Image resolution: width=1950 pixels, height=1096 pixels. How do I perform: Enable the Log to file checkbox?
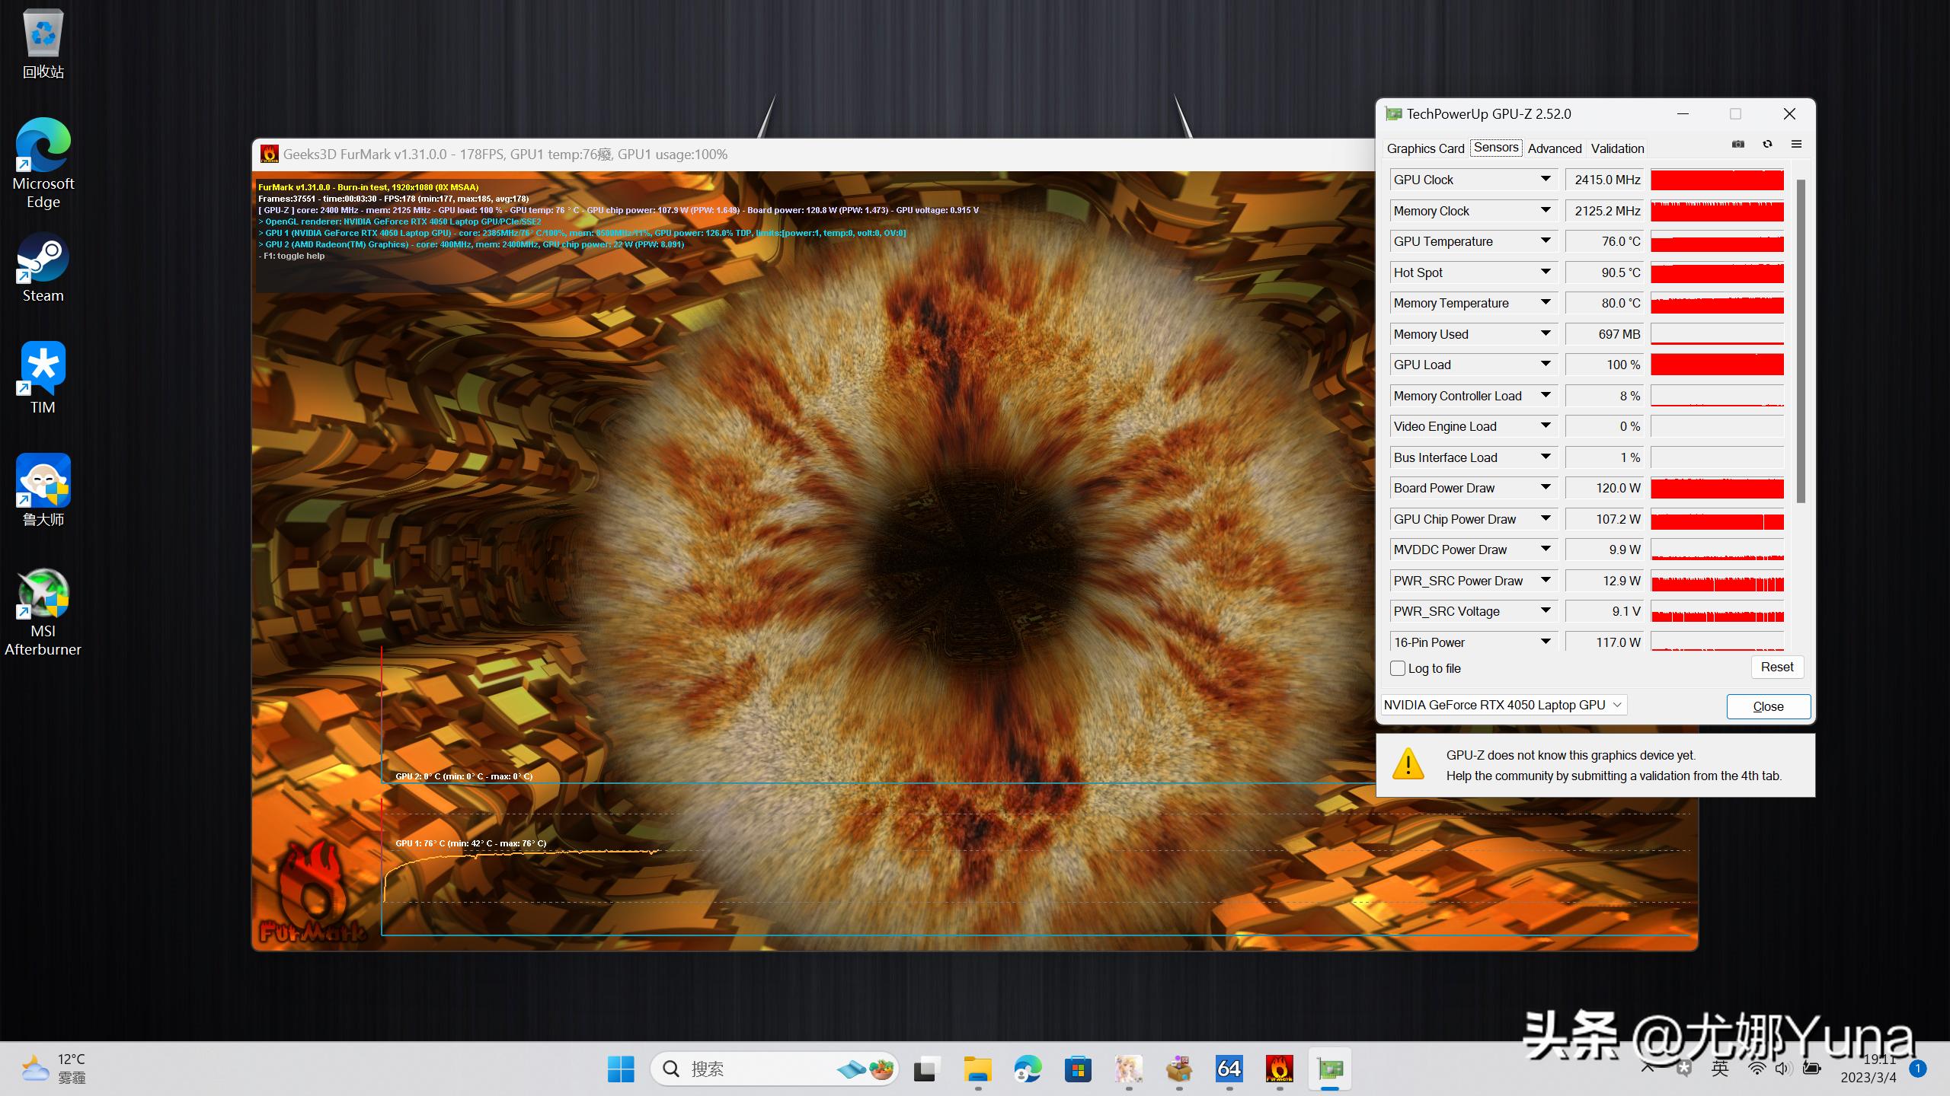click(x=1398, y=668)
